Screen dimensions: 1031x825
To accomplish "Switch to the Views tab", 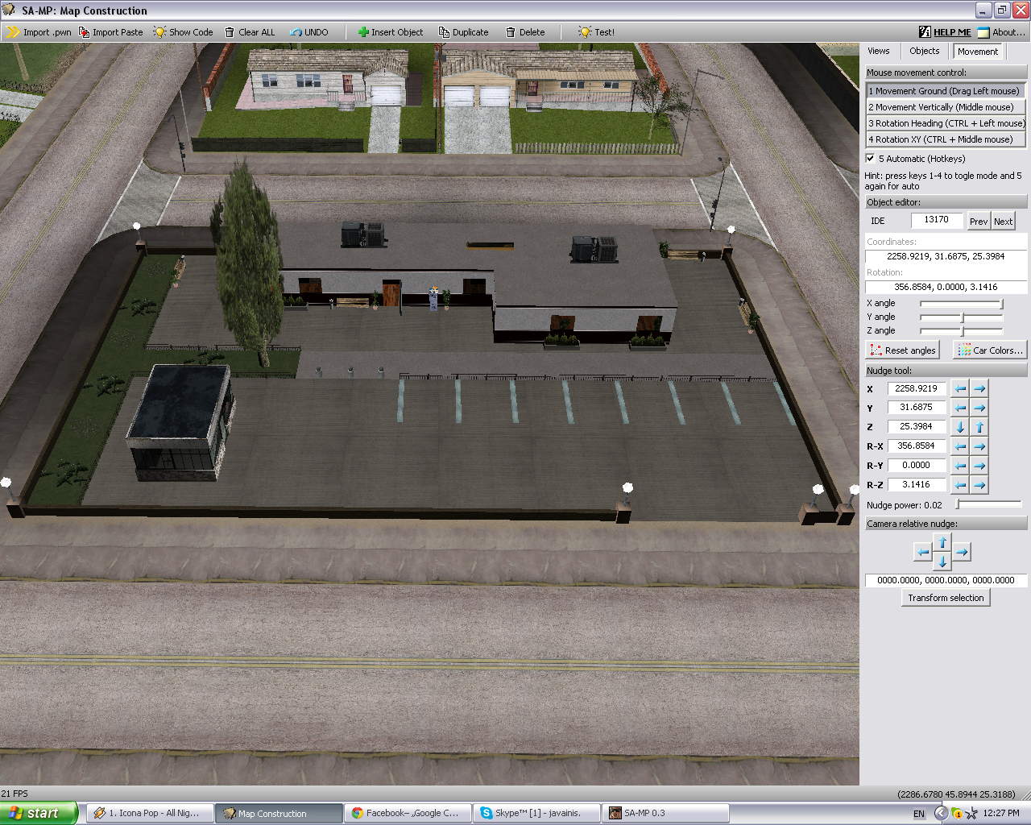I will point(879,51).
